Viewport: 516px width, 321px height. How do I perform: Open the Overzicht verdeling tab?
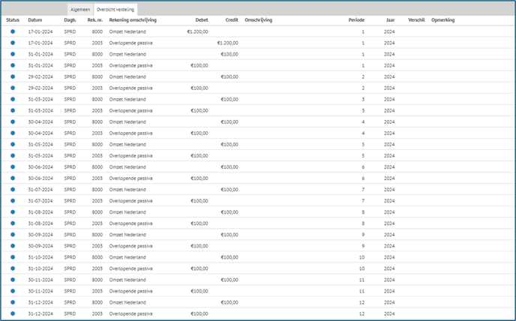coord(115,10)
